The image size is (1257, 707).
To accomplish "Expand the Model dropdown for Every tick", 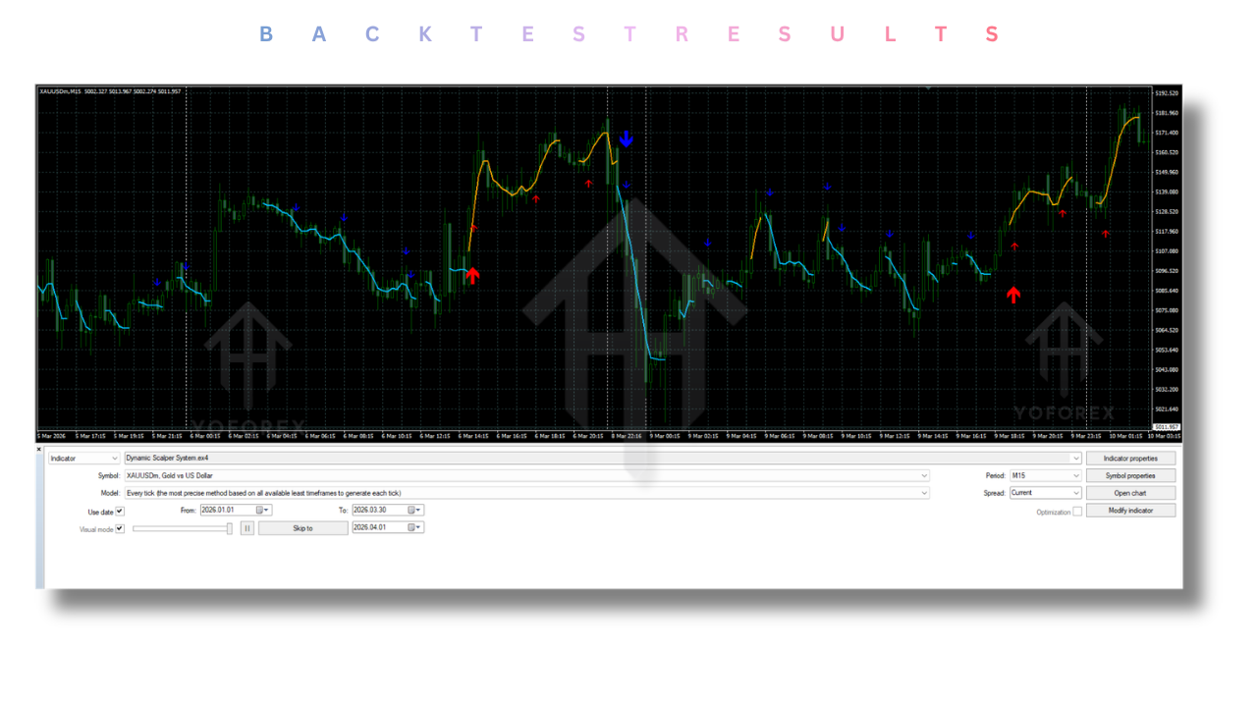I will (x=923, y=492).
